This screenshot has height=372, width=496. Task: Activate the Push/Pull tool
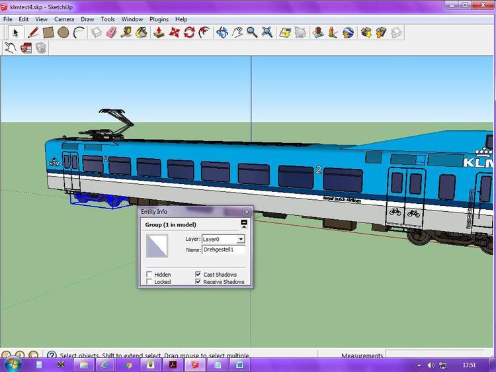159,32
